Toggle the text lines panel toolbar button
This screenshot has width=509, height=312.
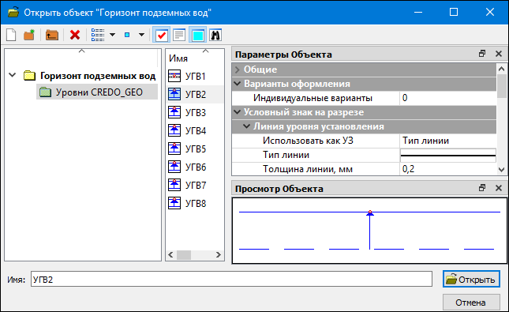click(179, 35)
